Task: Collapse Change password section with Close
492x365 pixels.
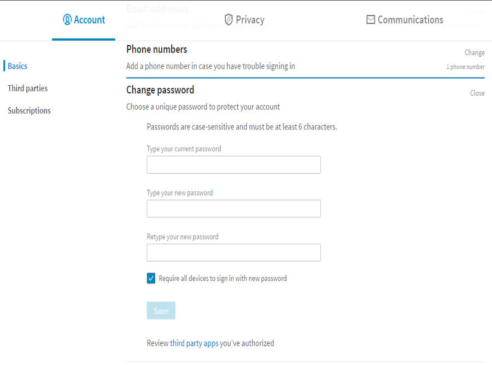Action: (x=477, y=93)
